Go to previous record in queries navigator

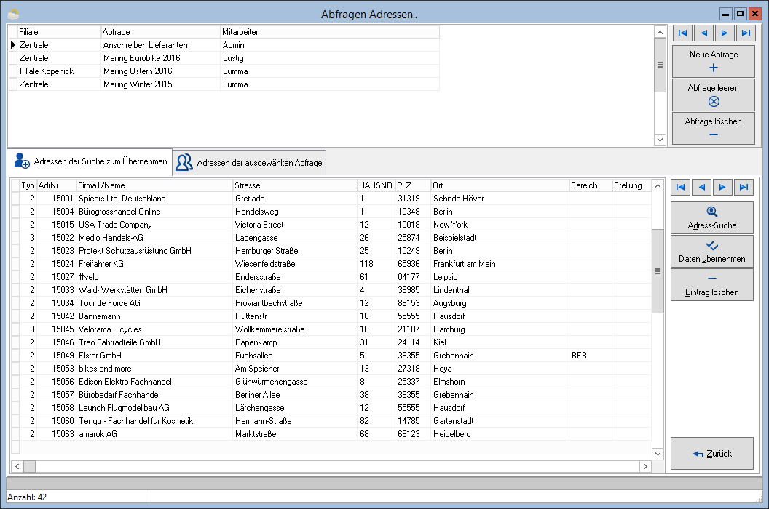[703, 33]
